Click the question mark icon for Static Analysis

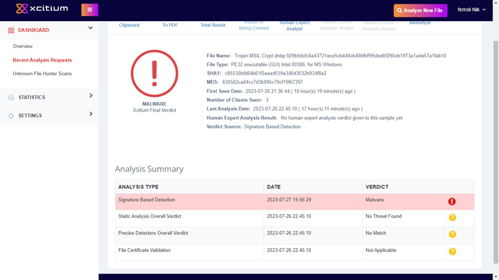[x=452, y=218]
